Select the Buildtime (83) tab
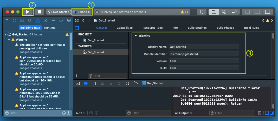Image resolution: width=278 pixels, height=121 pixels. click(x=30, y=28)
